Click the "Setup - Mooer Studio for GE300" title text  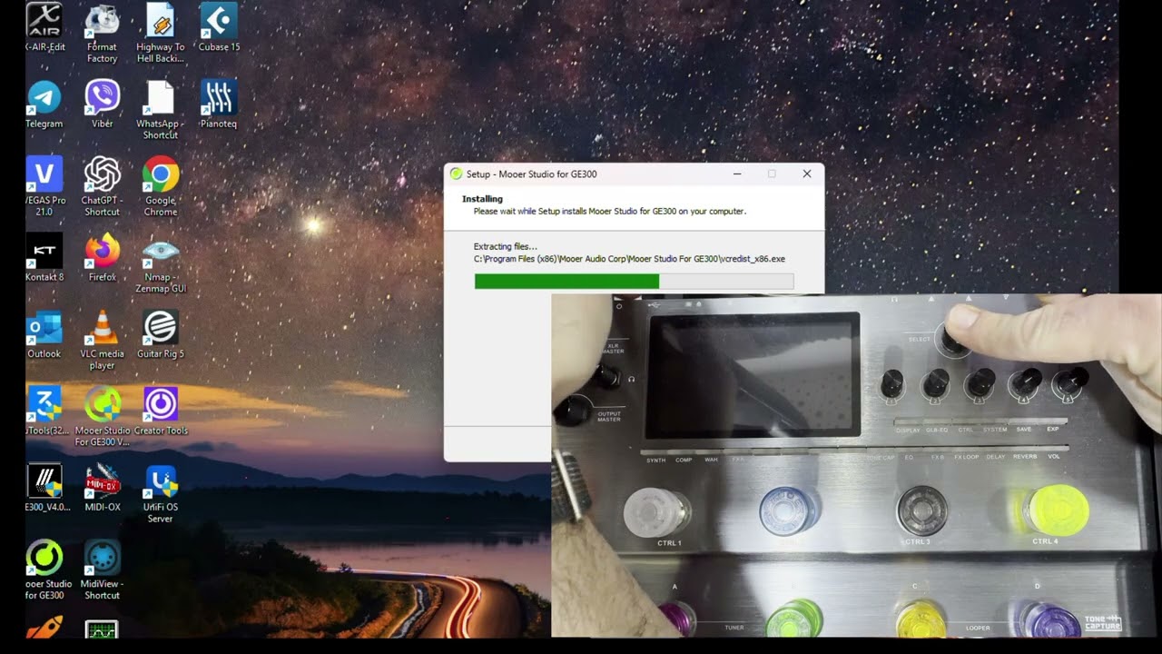tap(531, 174)
